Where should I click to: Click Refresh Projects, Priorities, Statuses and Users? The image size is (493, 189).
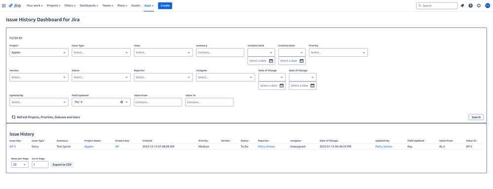(x=48, y=117)
